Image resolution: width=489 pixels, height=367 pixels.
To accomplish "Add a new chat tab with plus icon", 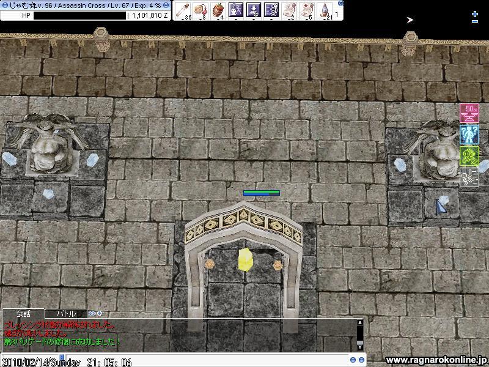I will tap(100, 313).
